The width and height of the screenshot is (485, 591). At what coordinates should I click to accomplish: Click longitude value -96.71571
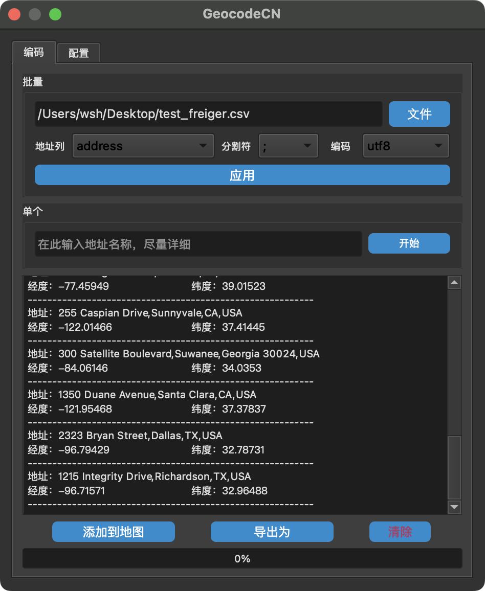point(81,491)
